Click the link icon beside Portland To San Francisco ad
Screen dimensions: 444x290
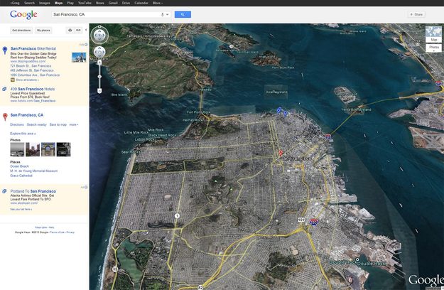click(x=4, y=191)
